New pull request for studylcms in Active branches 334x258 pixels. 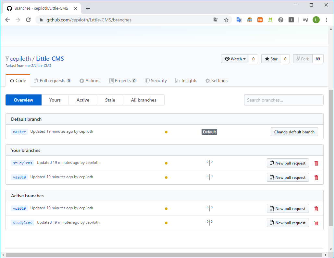pos(288,223)
